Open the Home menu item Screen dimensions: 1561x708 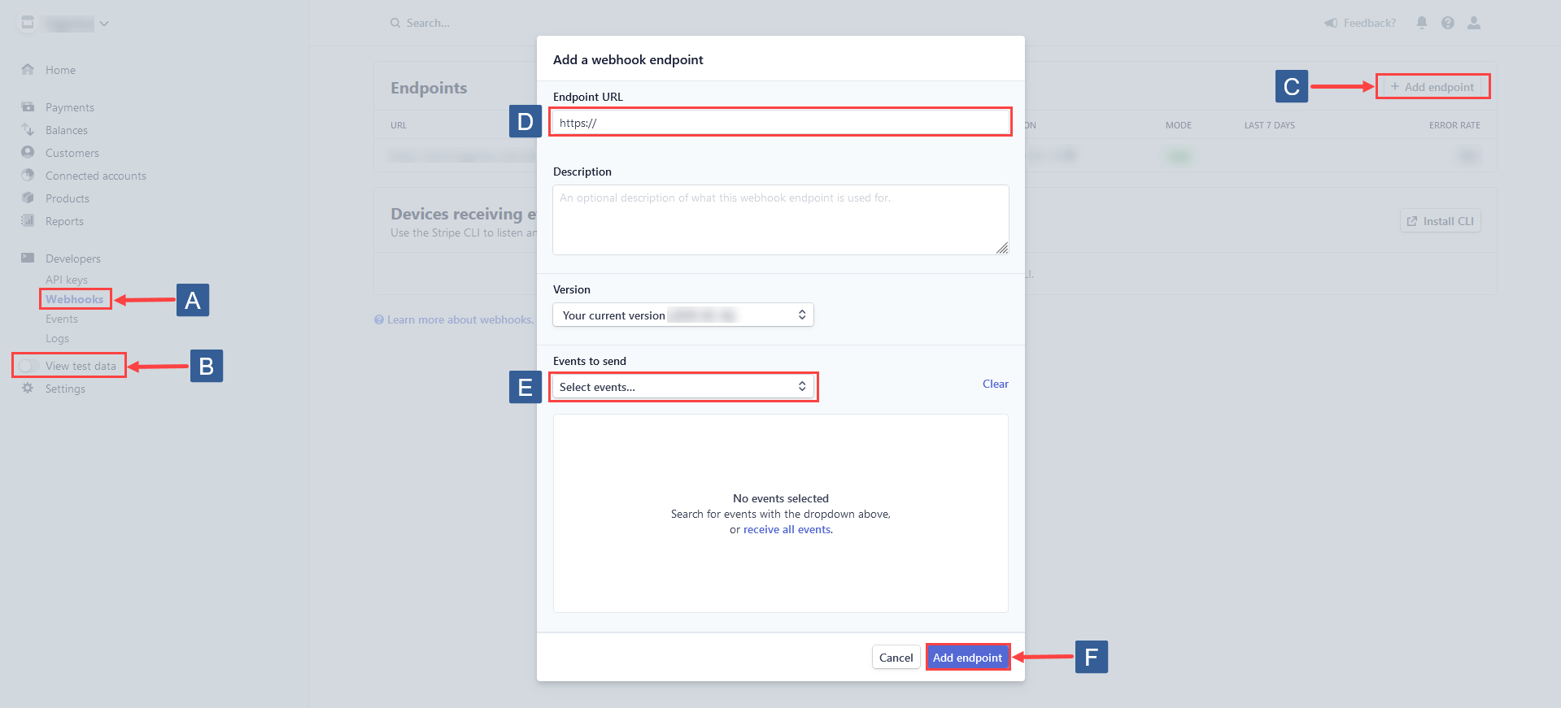(60, 70)
